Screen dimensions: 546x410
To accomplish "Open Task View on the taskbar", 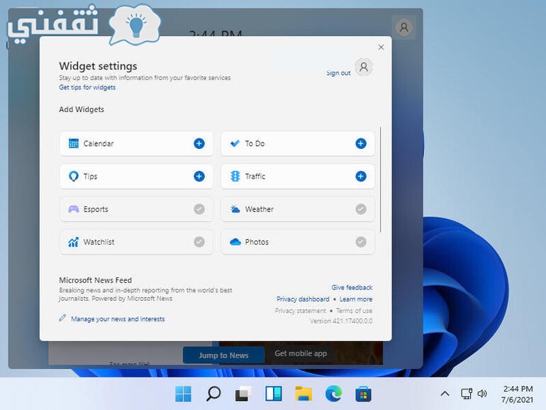I will pyautogui.click(x=243, y=394).
